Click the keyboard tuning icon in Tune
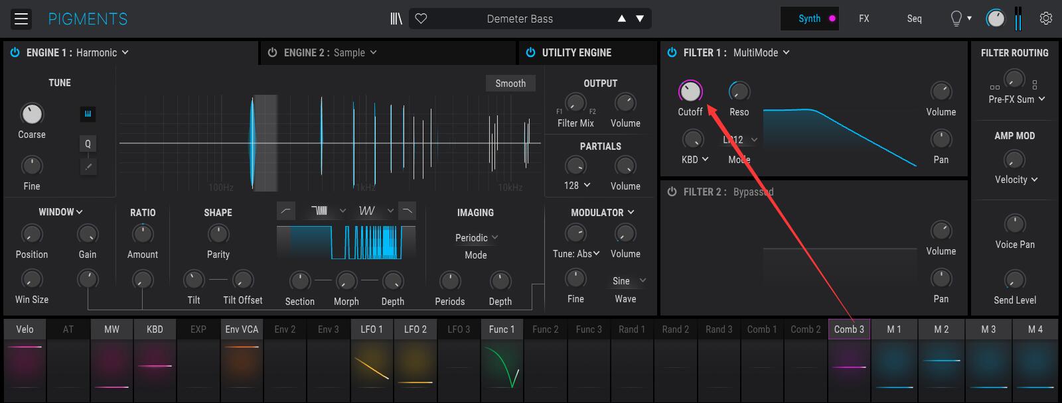Screen dimensions: 1062x403 tap(88, 114)
